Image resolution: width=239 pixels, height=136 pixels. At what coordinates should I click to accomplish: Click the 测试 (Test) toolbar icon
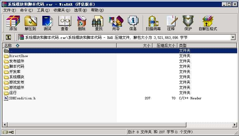pyautogui.click(x=47, y=23)
